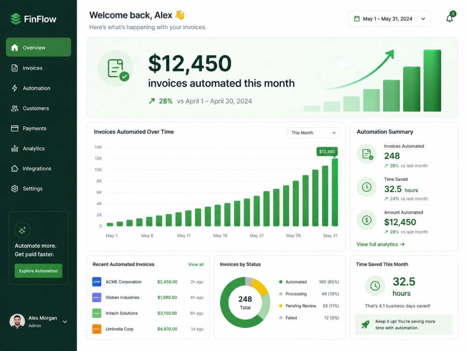The image size is (468, 351).
Task: Click the Customers people icon
Action: click(x=15, y=108)
